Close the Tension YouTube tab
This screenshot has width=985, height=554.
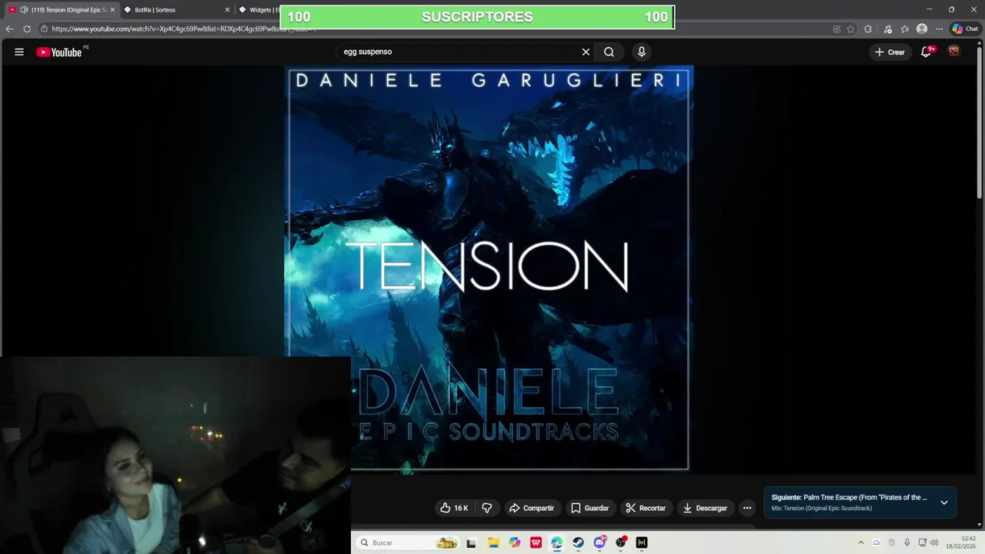[112, 10]
